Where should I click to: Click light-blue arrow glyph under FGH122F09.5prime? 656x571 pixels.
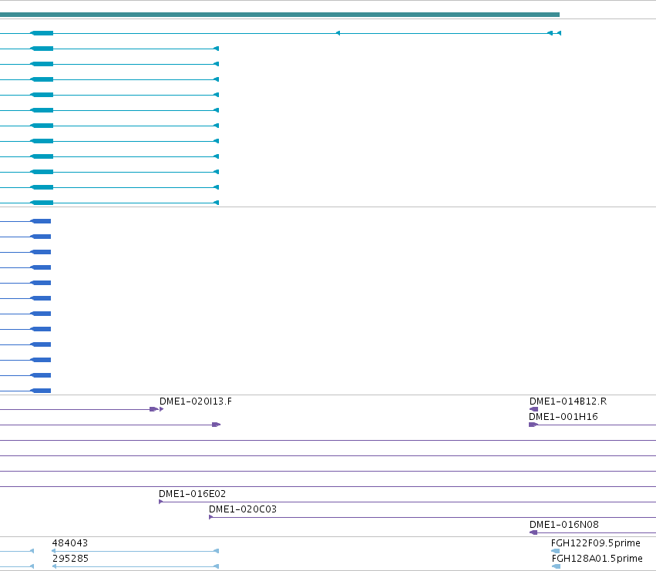point(556,551)
